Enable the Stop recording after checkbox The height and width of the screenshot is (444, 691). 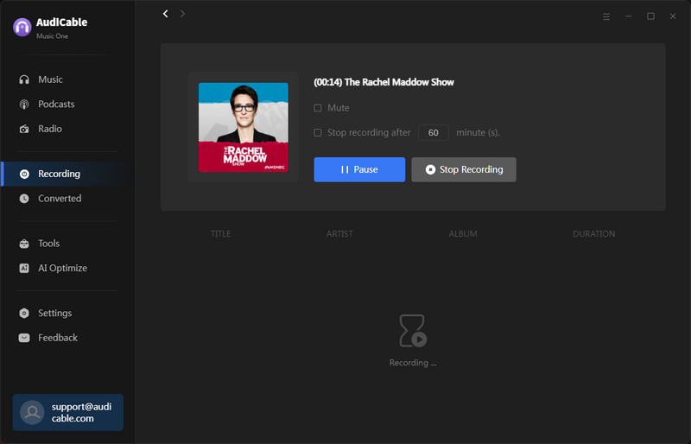pyautogui.click(x=318, y=133)
